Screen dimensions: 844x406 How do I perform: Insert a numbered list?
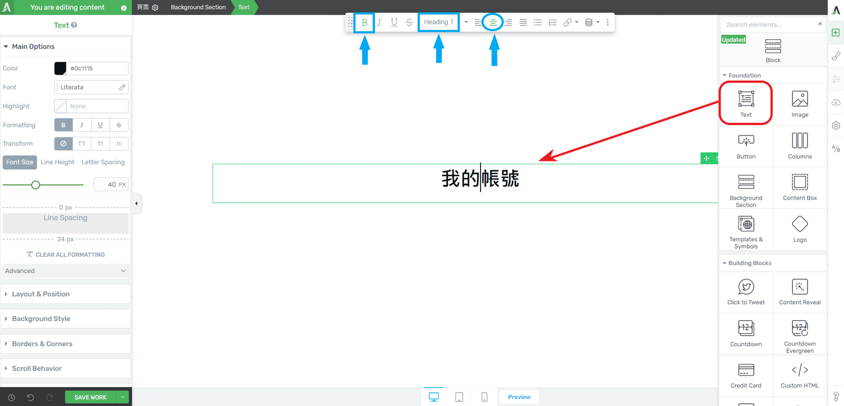[x=552, y=23]
